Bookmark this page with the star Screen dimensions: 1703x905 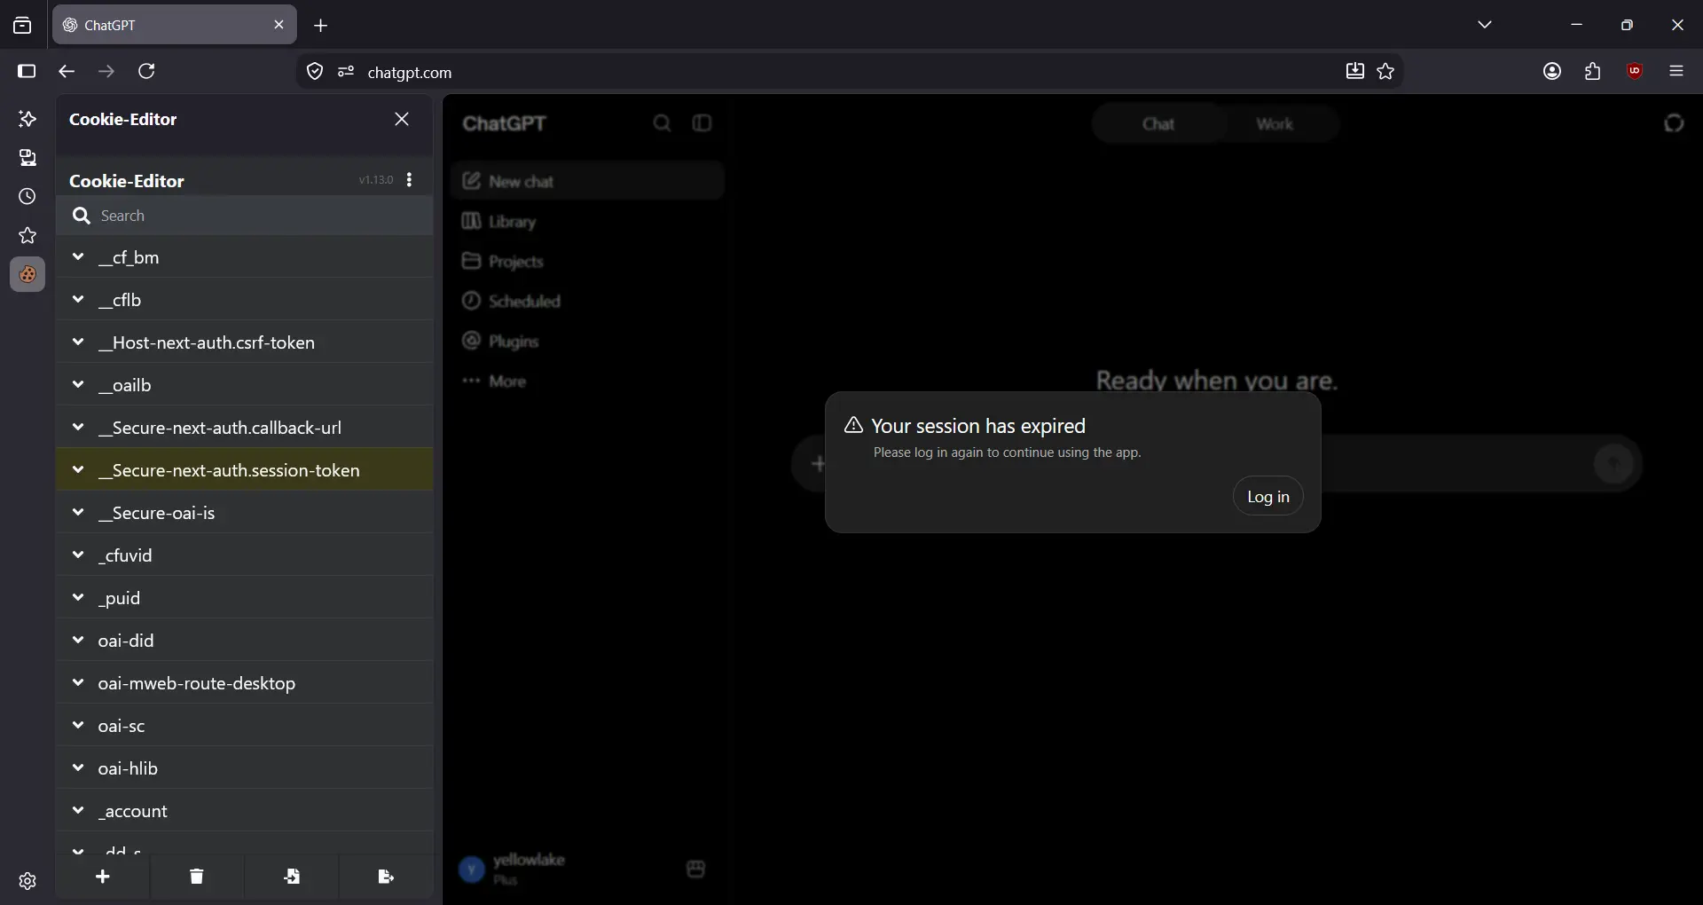(x=1386, y=71)
